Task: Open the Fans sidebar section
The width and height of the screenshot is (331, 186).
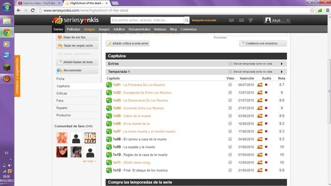Action: click(x=60, y=101)
